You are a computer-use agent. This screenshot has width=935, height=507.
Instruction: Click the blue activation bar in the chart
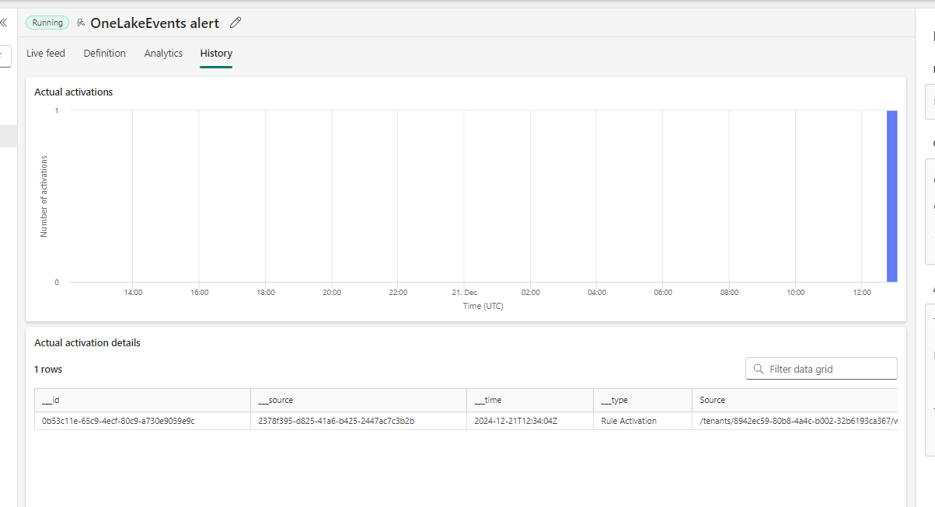[x=892, y=196]
